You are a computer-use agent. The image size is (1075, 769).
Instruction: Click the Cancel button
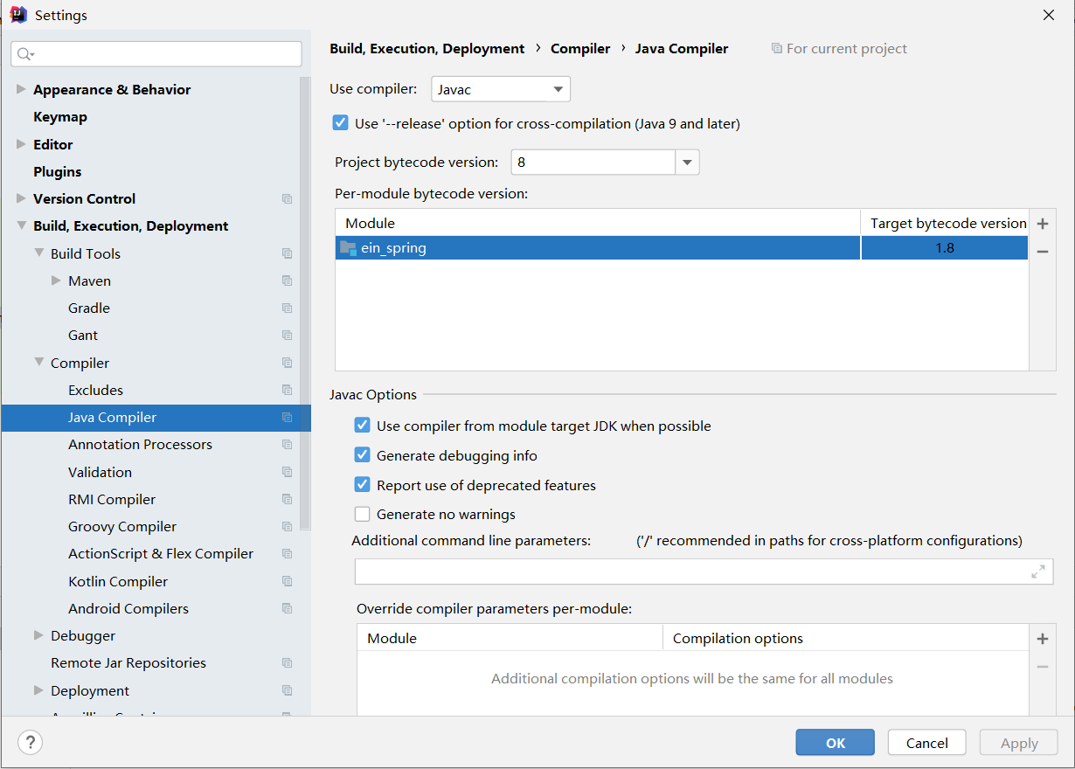926,743
